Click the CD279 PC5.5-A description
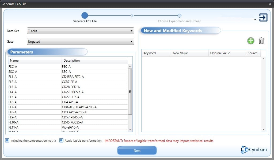This screenshot has height=160, width=274. coord(73,92)
